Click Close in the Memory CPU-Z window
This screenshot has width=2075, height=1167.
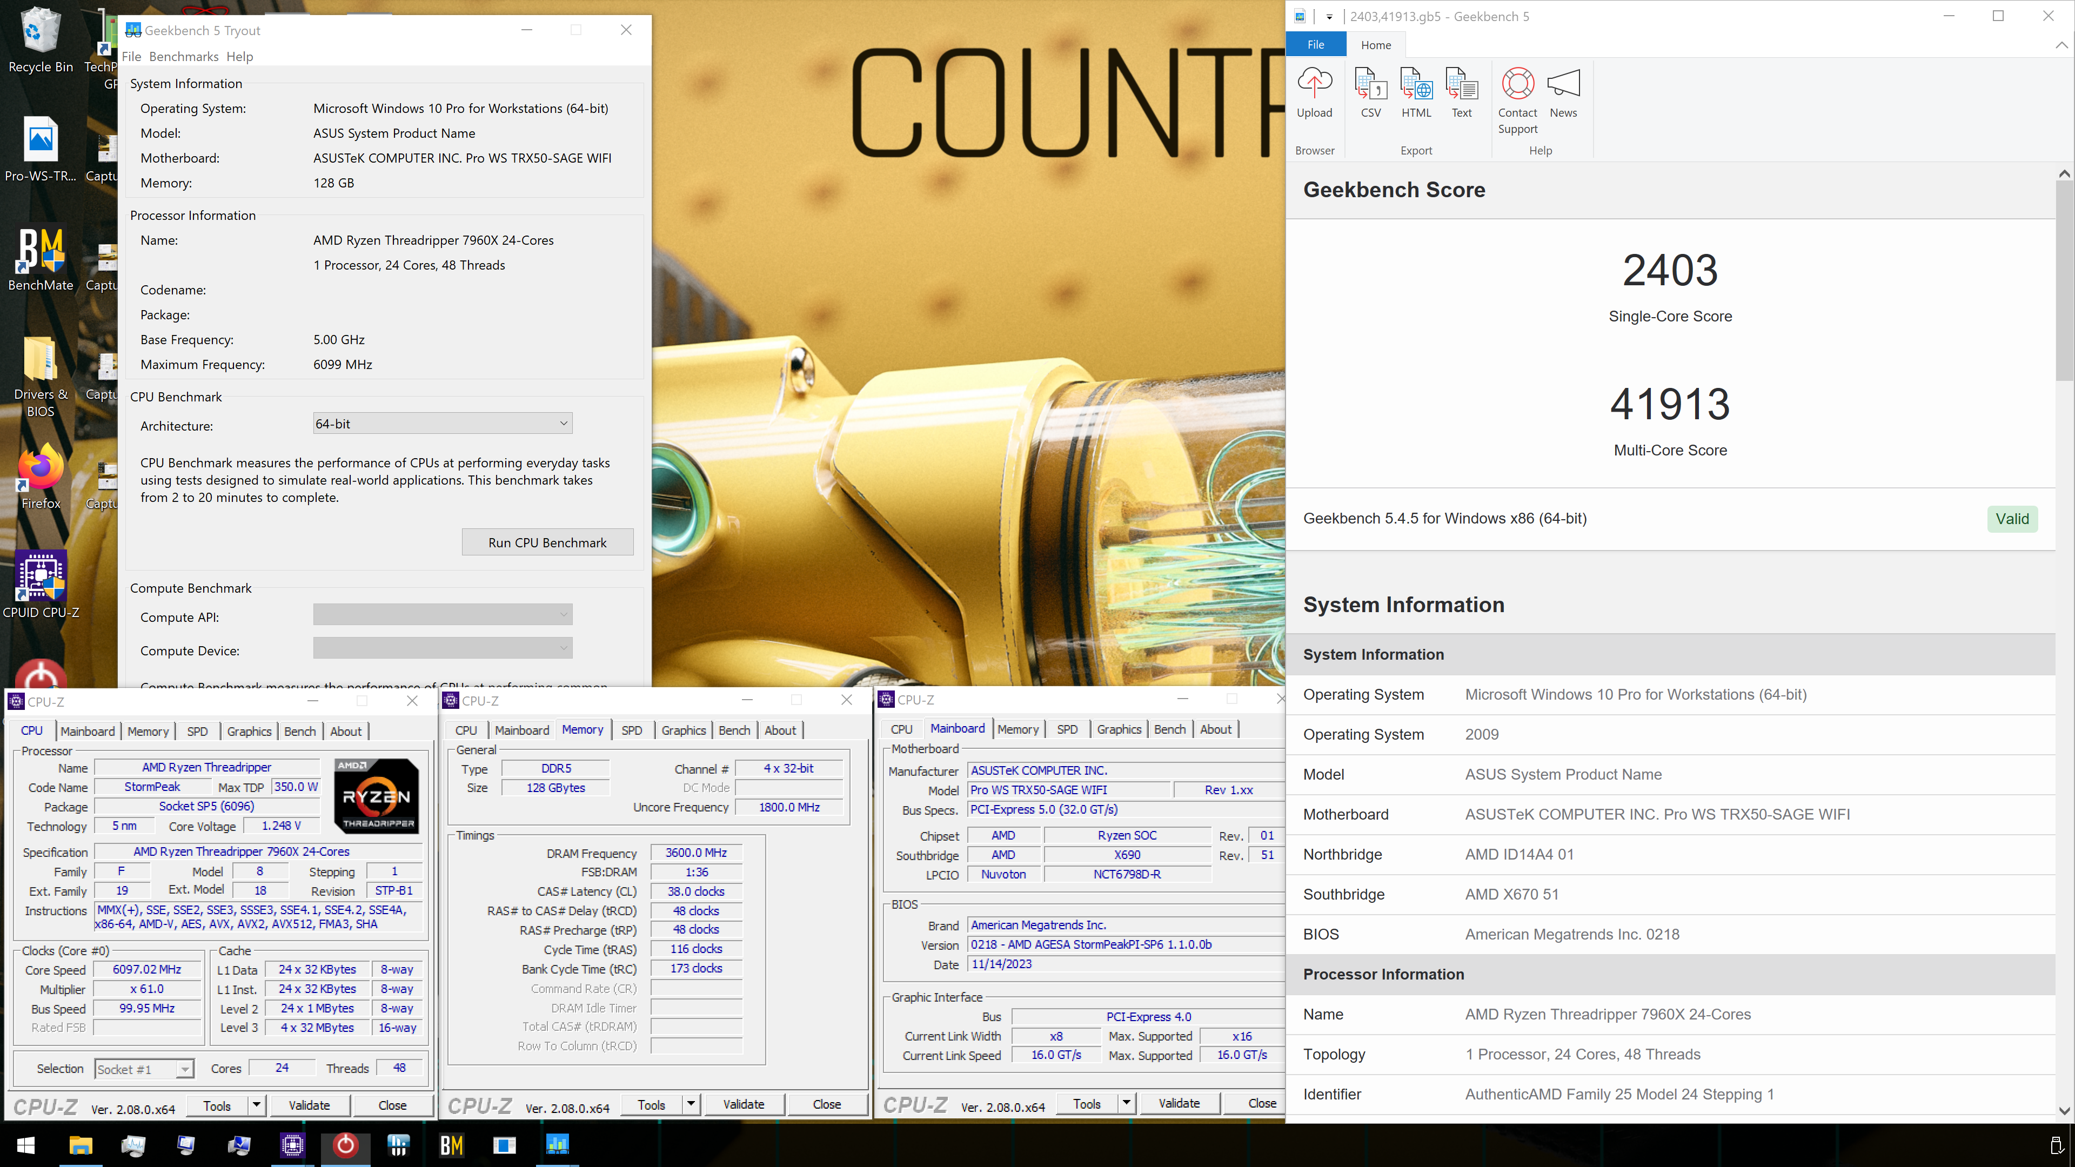[x=826, y=1104]
